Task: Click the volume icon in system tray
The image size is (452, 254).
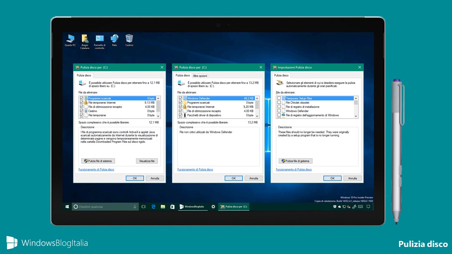Action: [x=349, y=207]
